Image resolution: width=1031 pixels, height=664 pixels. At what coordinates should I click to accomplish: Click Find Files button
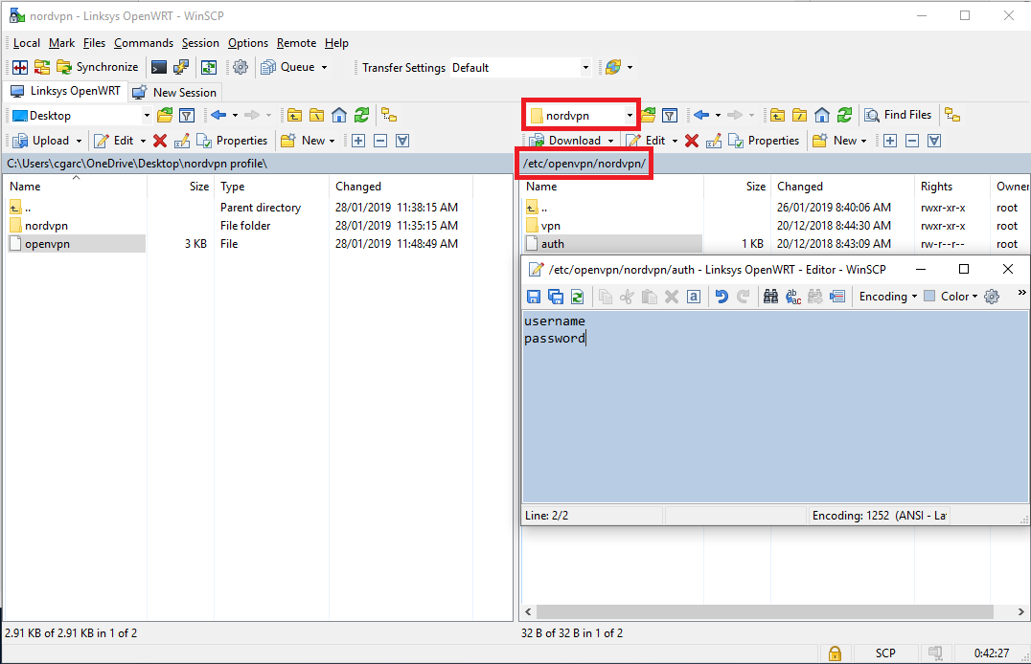point(898,115)
